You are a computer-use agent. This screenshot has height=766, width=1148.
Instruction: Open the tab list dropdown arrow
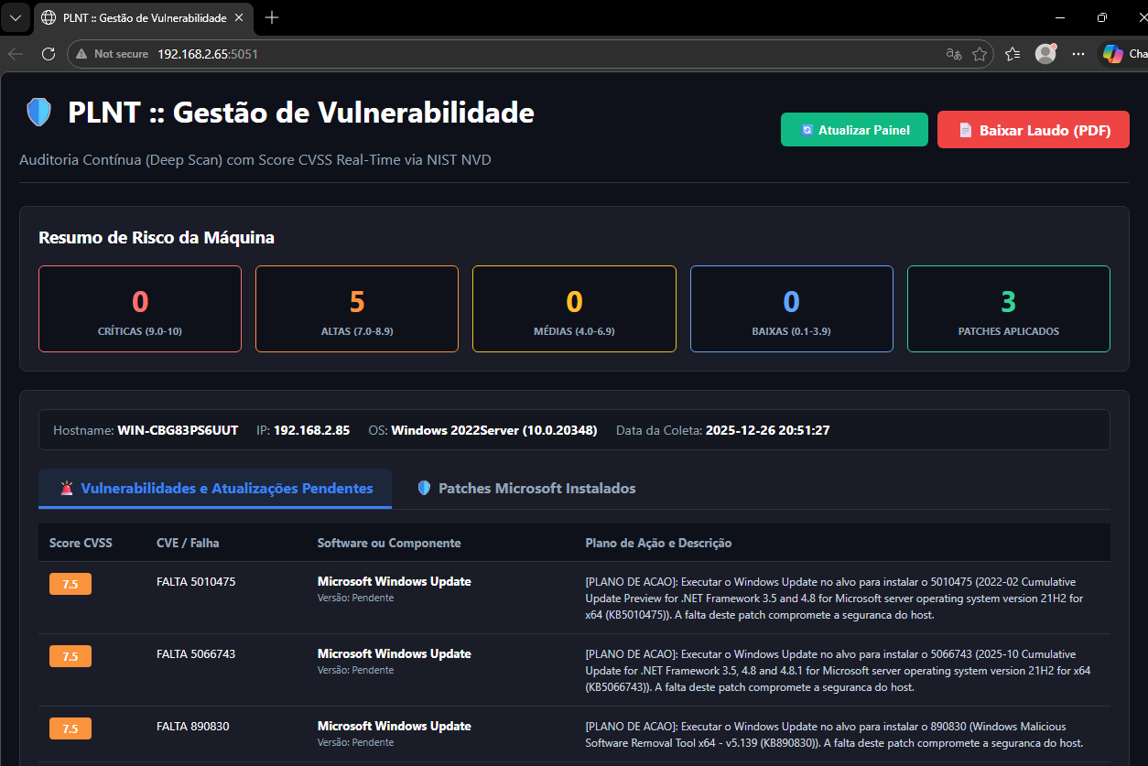click(16, 18)
